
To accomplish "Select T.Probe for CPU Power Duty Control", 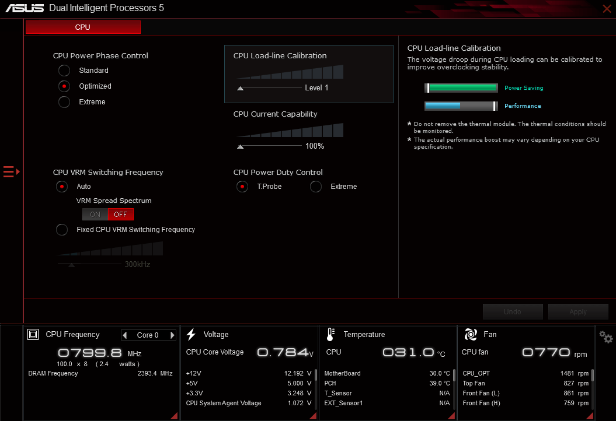I will [242, 187].
